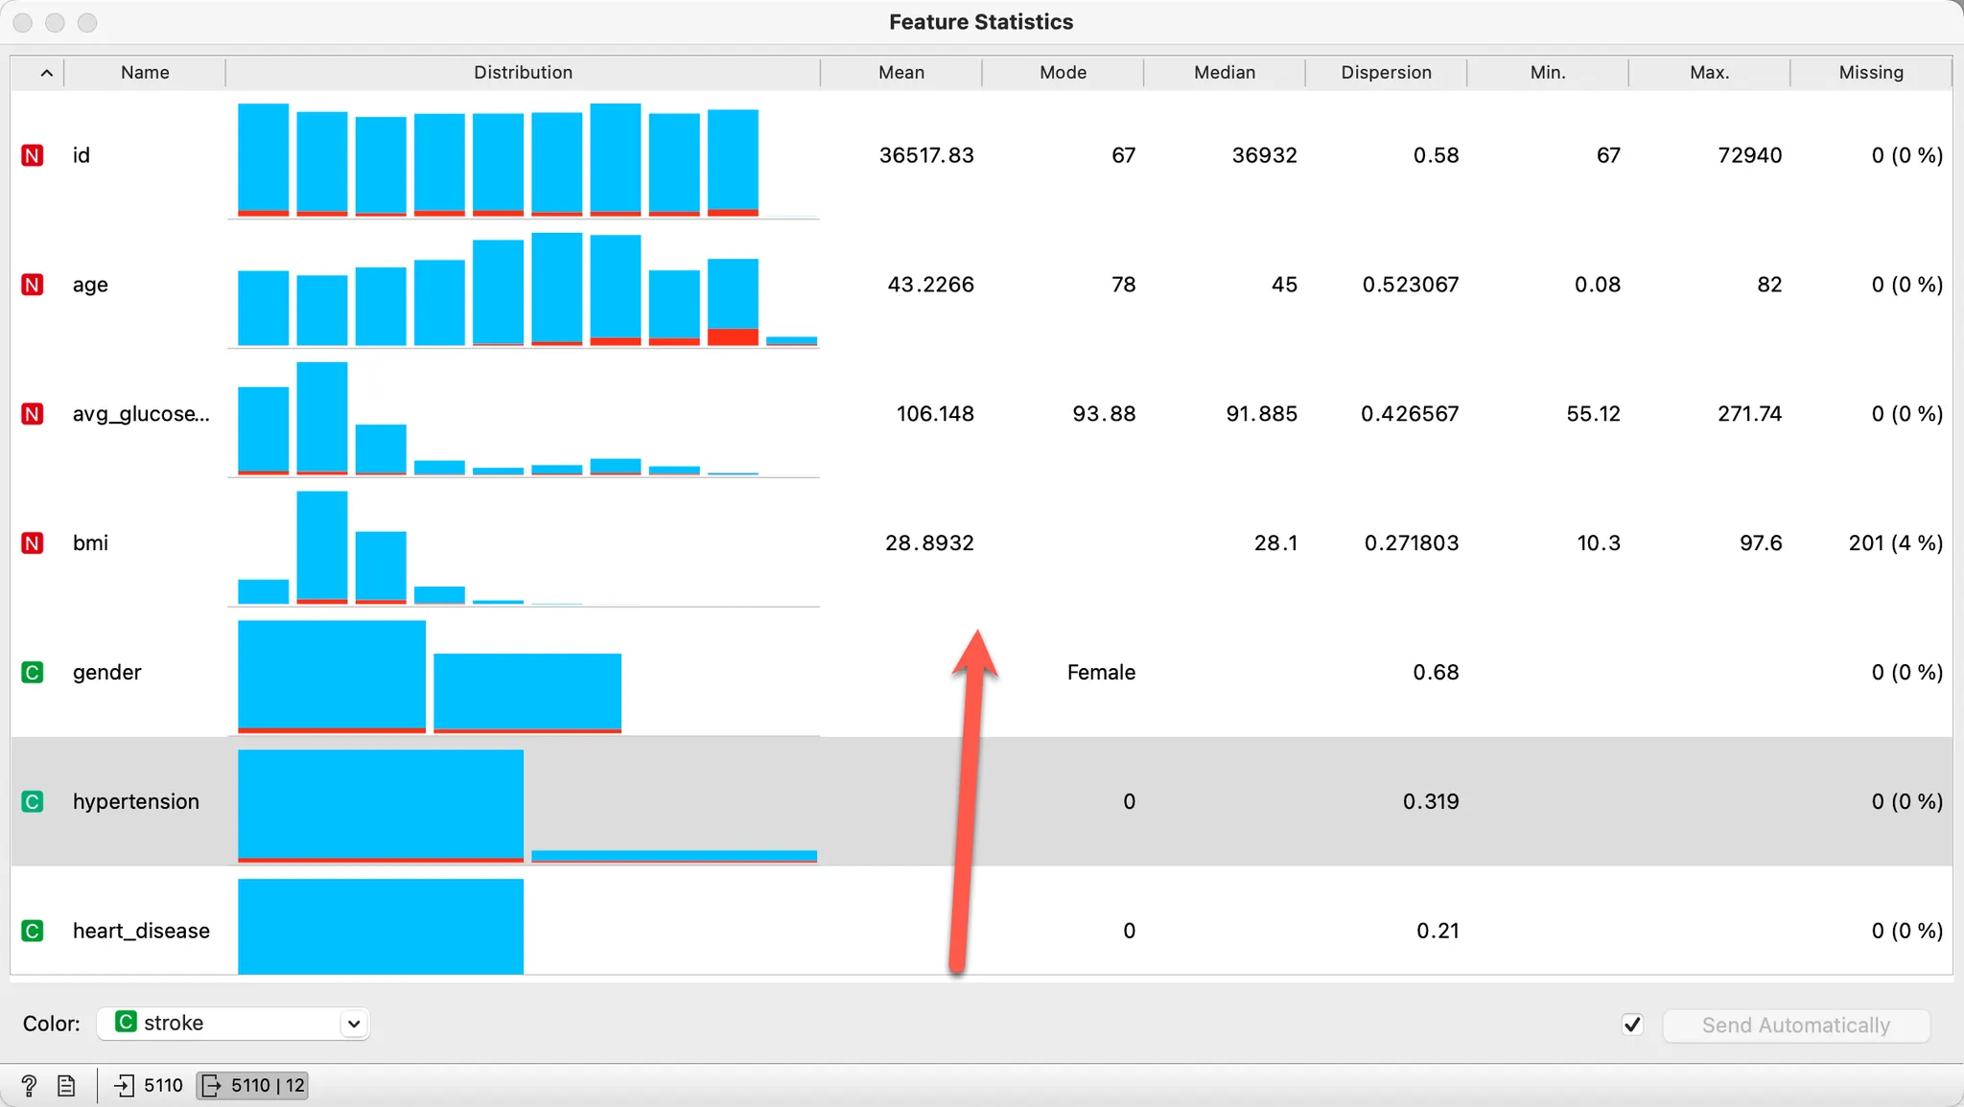Open the report document icon
Viewport: 1964px width, 1107px height.
coord(66,1085)
